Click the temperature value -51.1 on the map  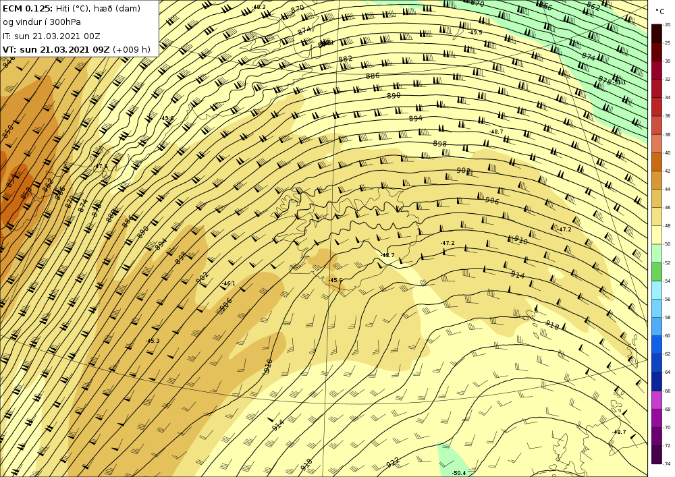[619, 82]
